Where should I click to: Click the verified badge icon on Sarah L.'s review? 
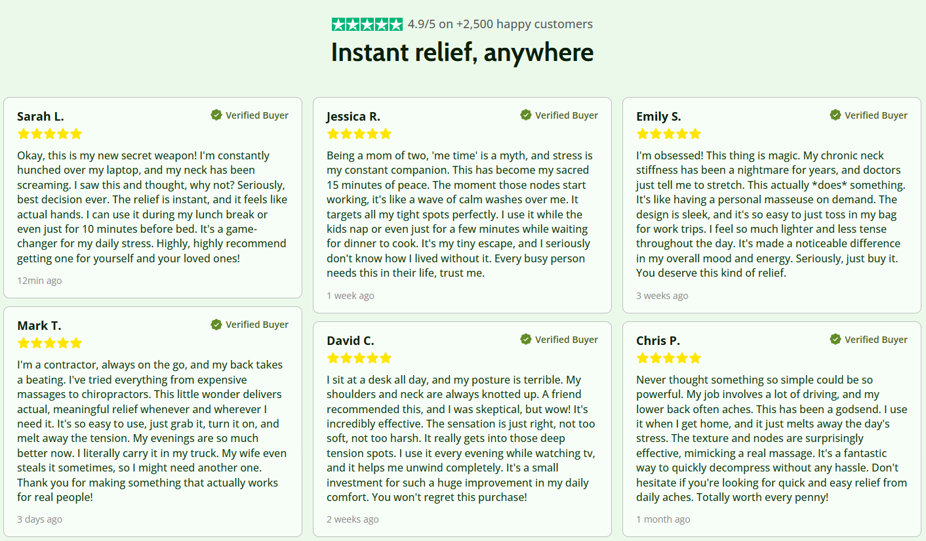[216, 115]
